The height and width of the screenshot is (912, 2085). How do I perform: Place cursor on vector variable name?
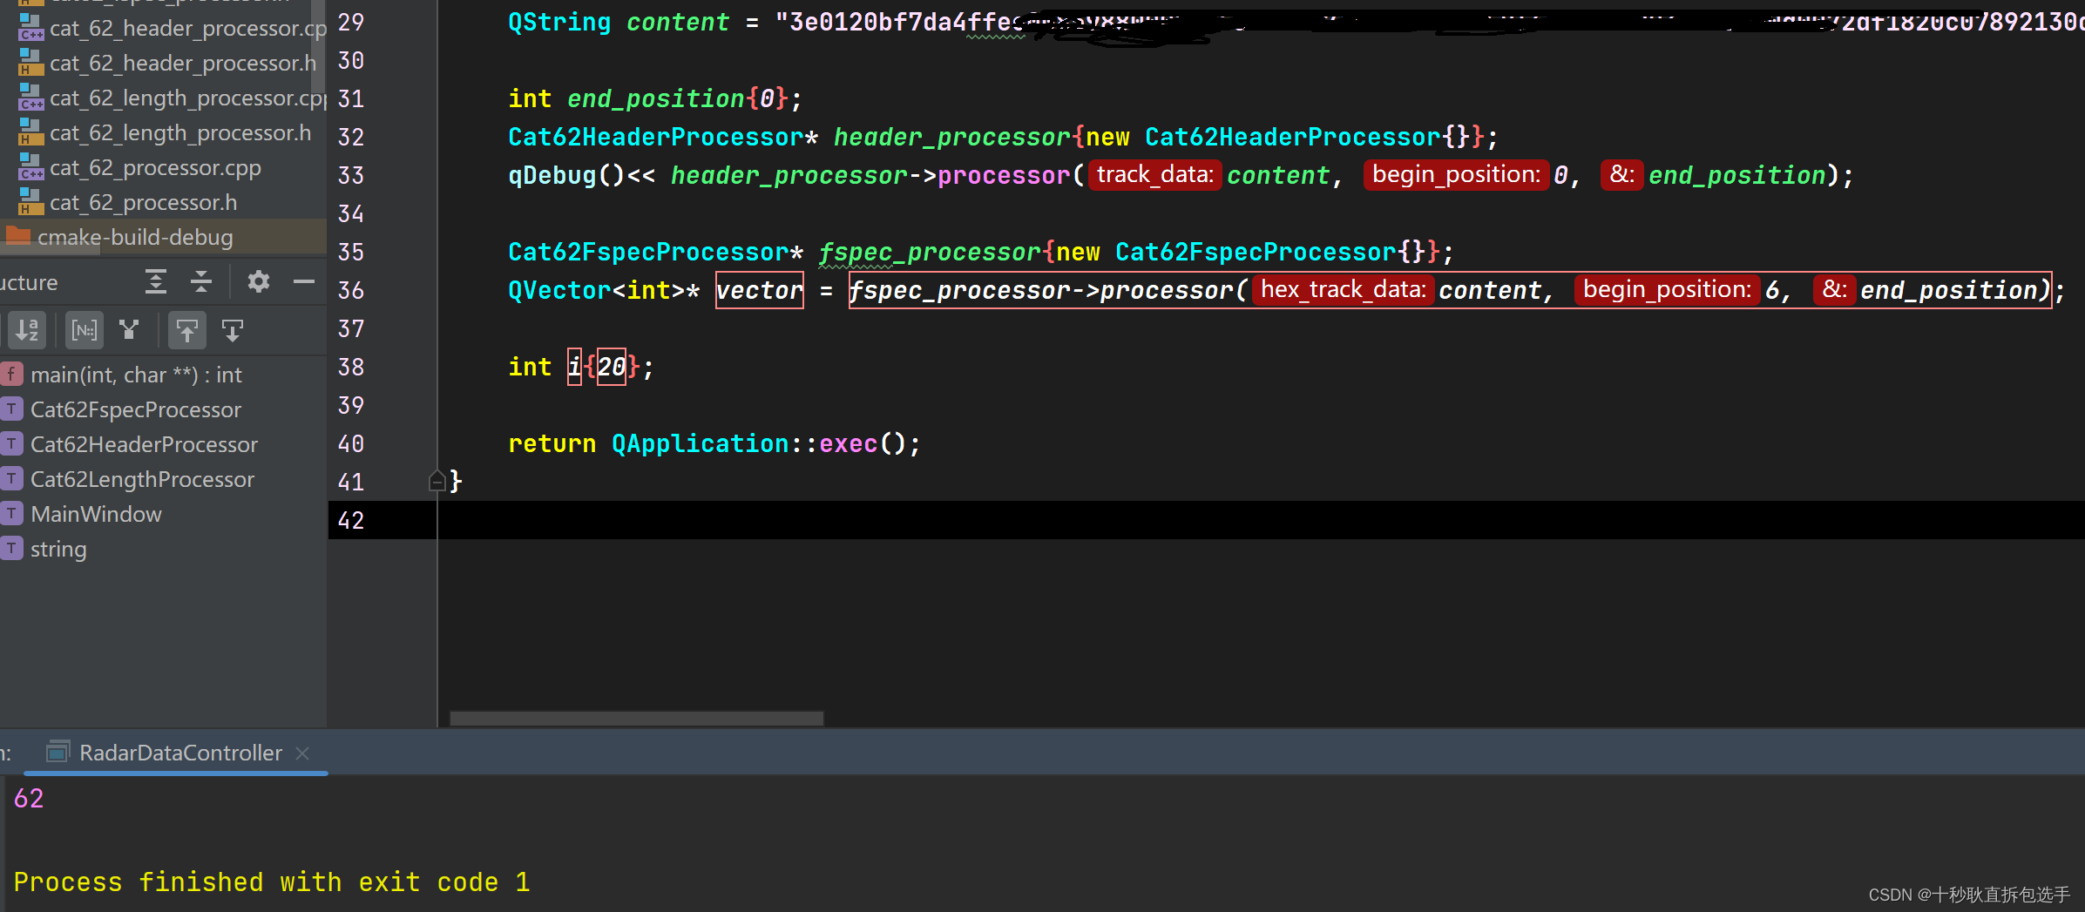point(759,290)
